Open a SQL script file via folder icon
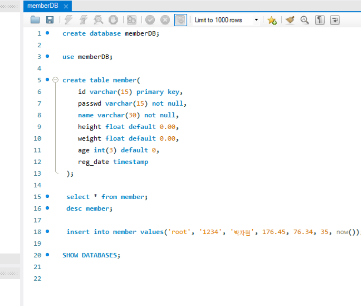361x306 pixels. [35, 20]
